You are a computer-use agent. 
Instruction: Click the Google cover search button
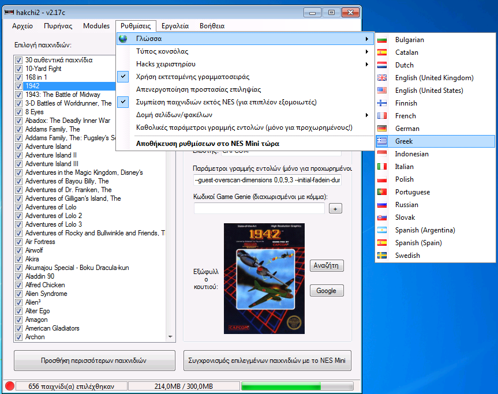(327, 291)
